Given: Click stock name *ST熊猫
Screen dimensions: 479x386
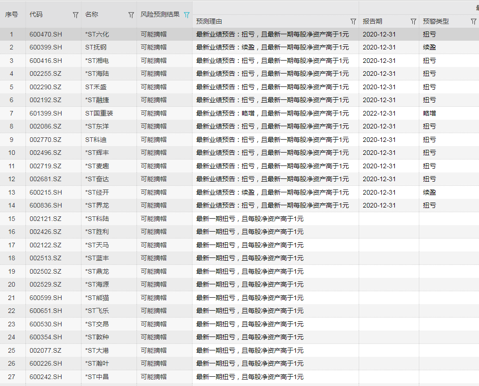Looking at the screenshot, I should (97, 298).
